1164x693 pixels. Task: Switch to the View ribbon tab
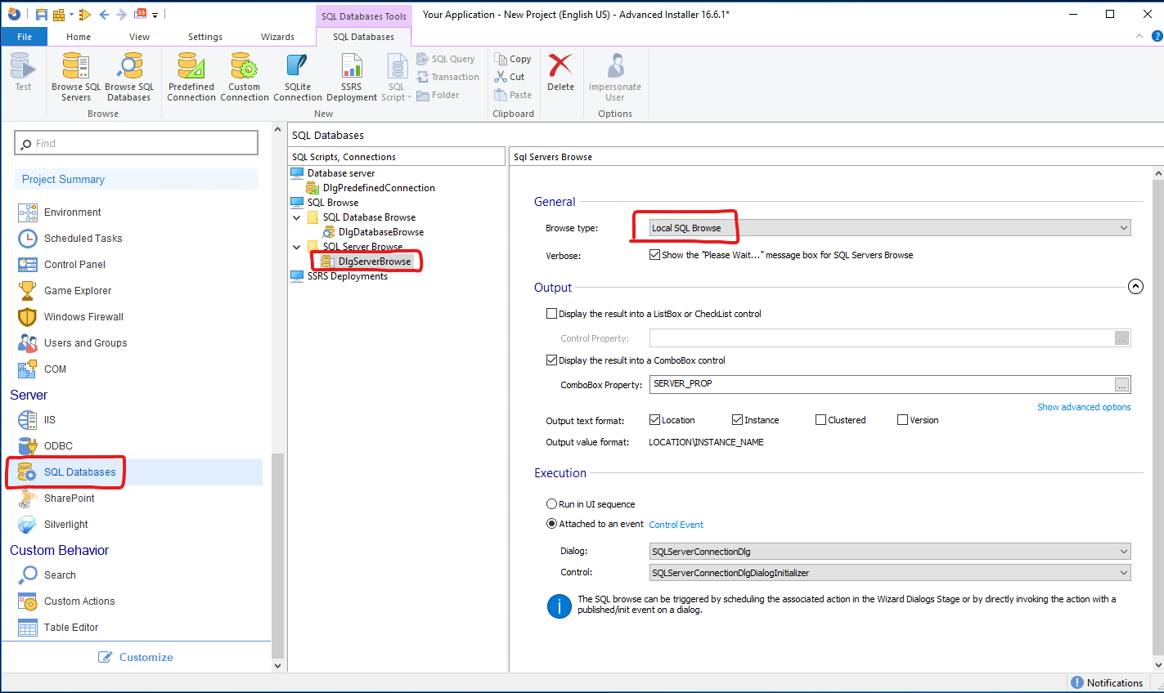tap(139, 37)
